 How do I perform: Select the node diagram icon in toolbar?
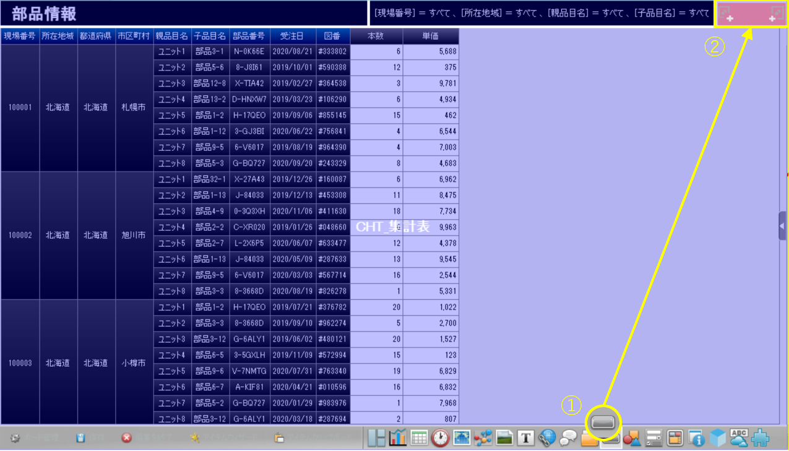(483, 438)
